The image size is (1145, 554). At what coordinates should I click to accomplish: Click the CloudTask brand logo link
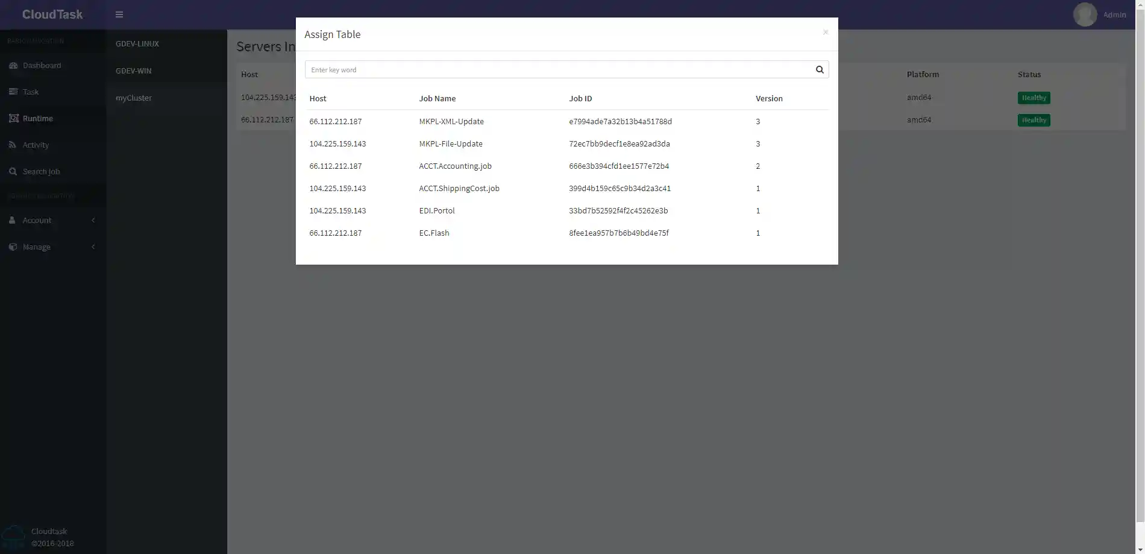[52, 14]
